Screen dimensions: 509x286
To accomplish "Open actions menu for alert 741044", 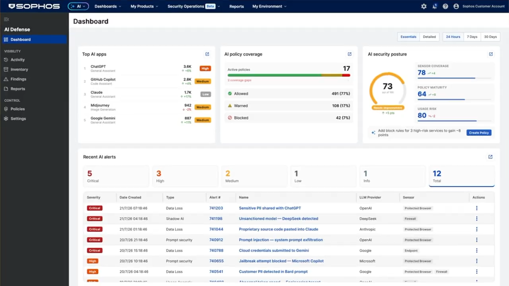I will [477, 229].
